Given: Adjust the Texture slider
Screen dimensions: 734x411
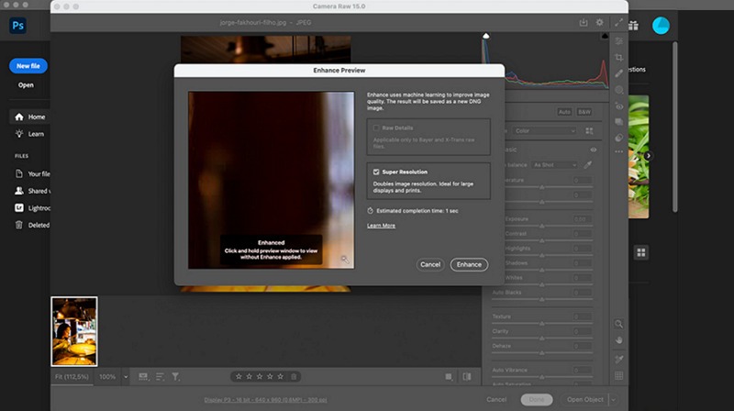Looking at the screenshot, I should [x=542, y=324].
